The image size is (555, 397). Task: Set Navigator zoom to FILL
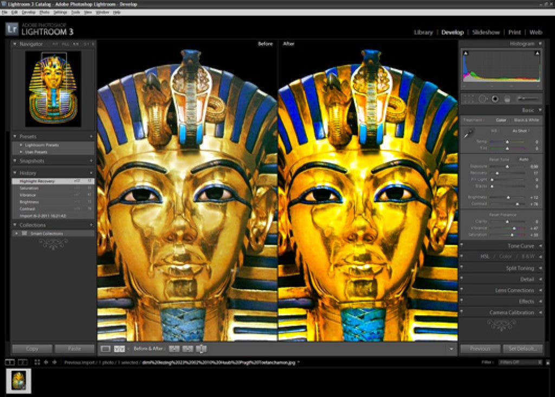tap(65, 44)
